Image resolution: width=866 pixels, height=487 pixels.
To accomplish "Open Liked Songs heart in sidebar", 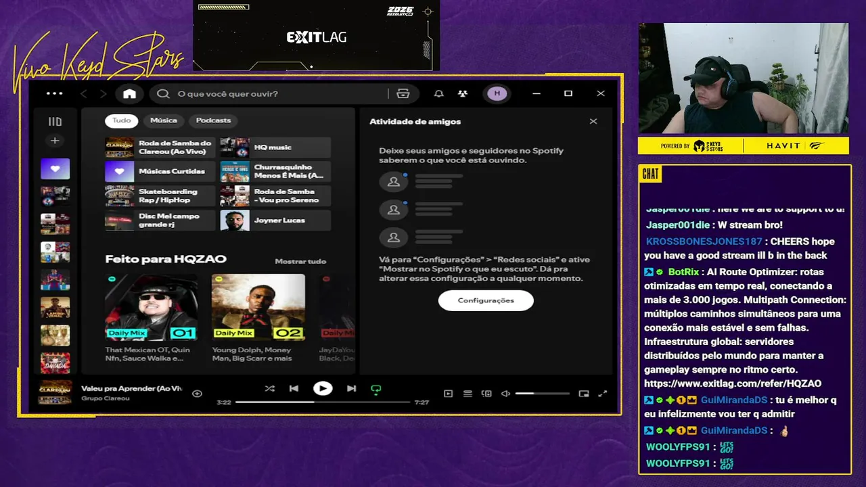I will click(55, 168).
